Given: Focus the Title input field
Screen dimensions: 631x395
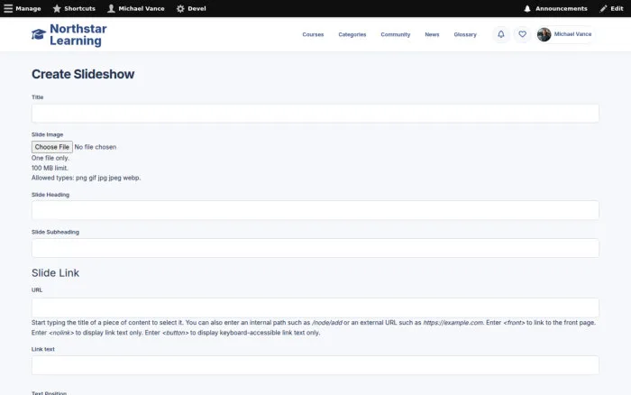Looking at the screenshot, I should (x=315, y=114).
